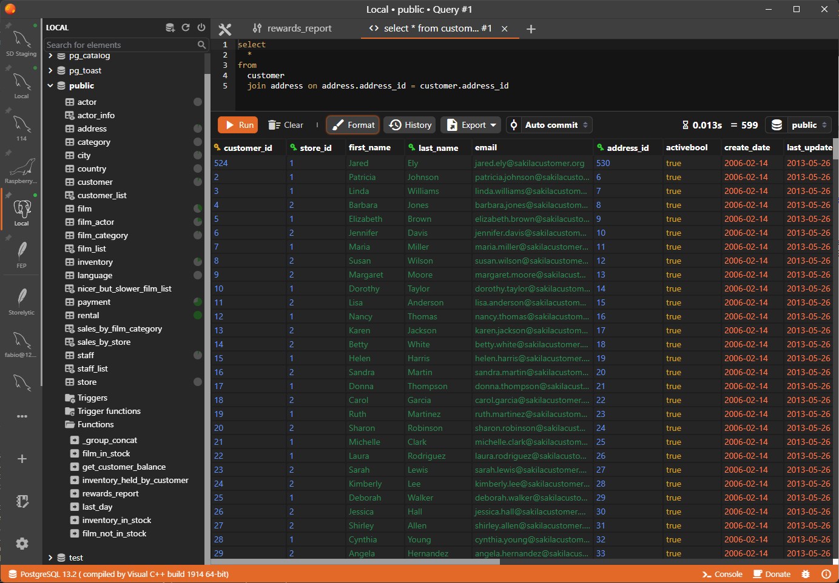
Task: Open a new query tab with the plus button
Action: point(531,29)
